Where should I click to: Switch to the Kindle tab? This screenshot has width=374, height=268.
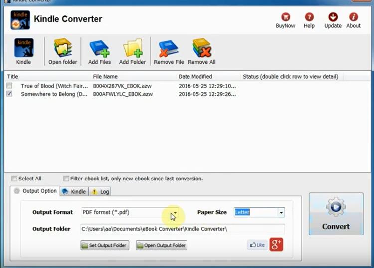[x=74, y=191]
